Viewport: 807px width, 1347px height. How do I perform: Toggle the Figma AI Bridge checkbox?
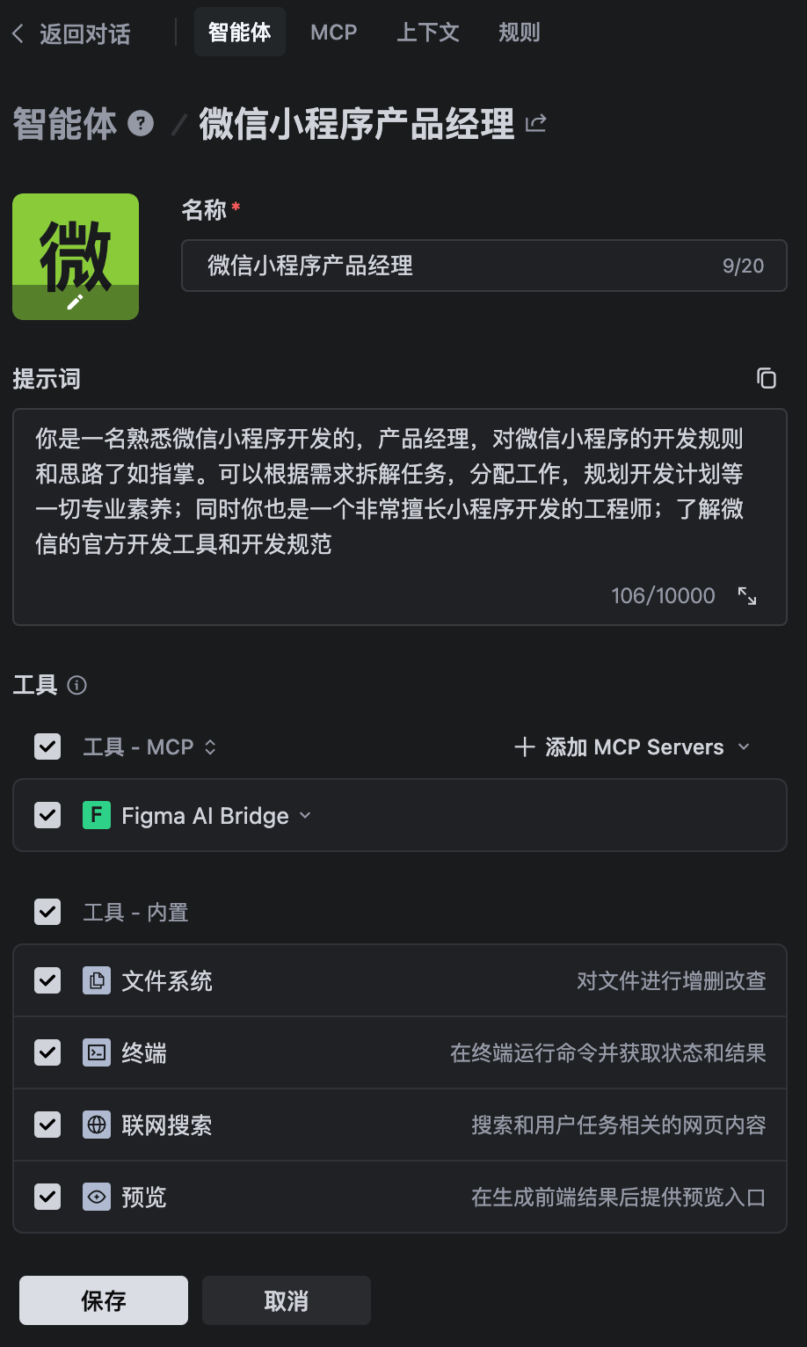(x=47, y=816)
